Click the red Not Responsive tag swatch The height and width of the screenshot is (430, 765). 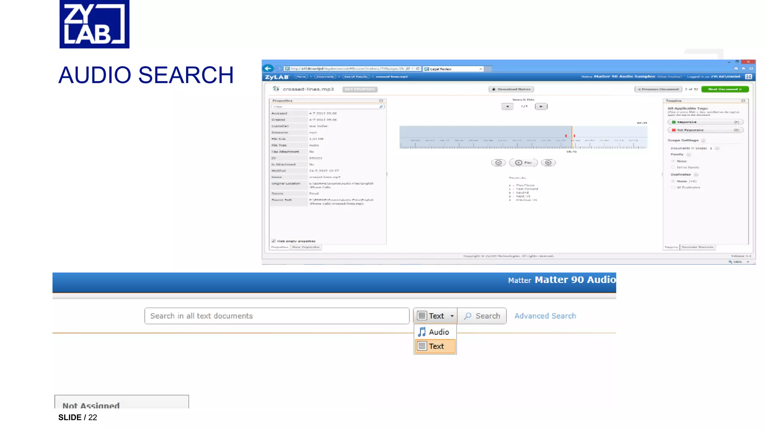674,130
